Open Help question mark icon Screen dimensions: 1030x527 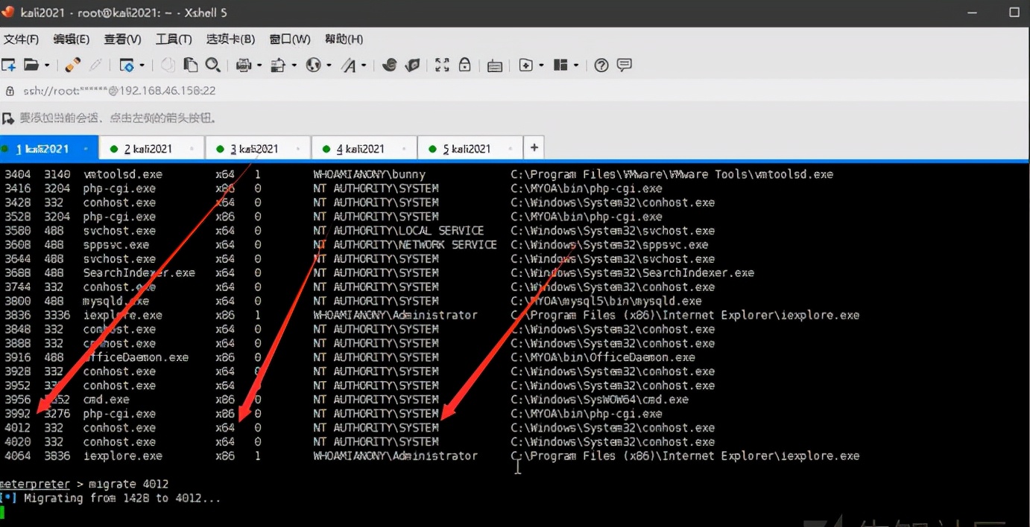coord(601,66)
